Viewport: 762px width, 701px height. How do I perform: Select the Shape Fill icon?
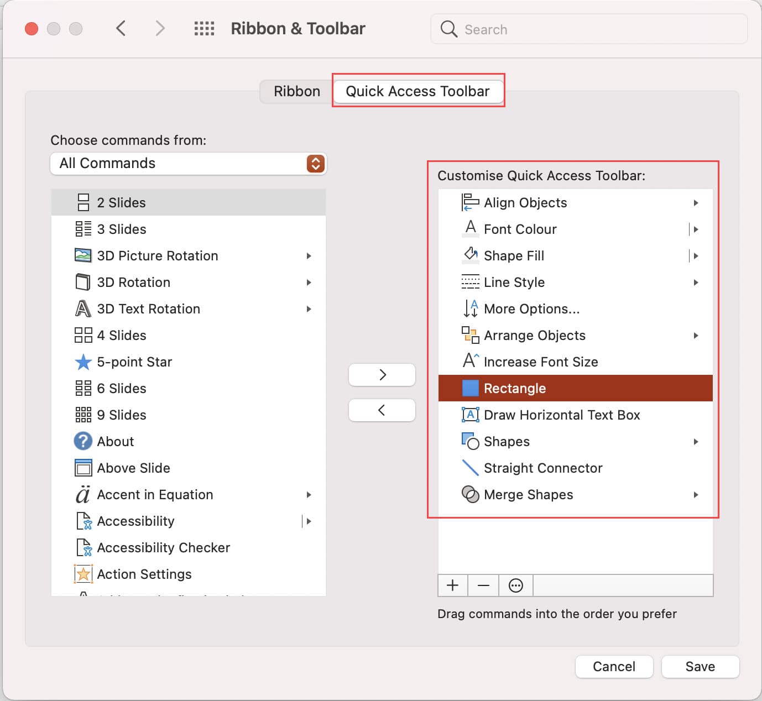[x=469, y=255]
